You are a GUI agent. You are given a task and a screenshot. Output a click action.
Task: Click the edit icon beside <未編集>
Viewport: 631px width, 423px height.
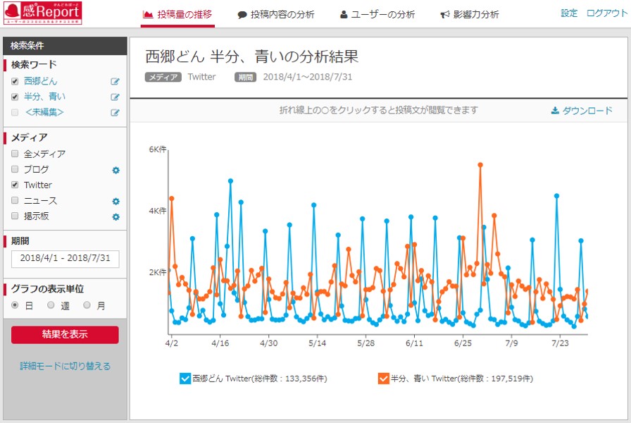[x=115, y=113]
